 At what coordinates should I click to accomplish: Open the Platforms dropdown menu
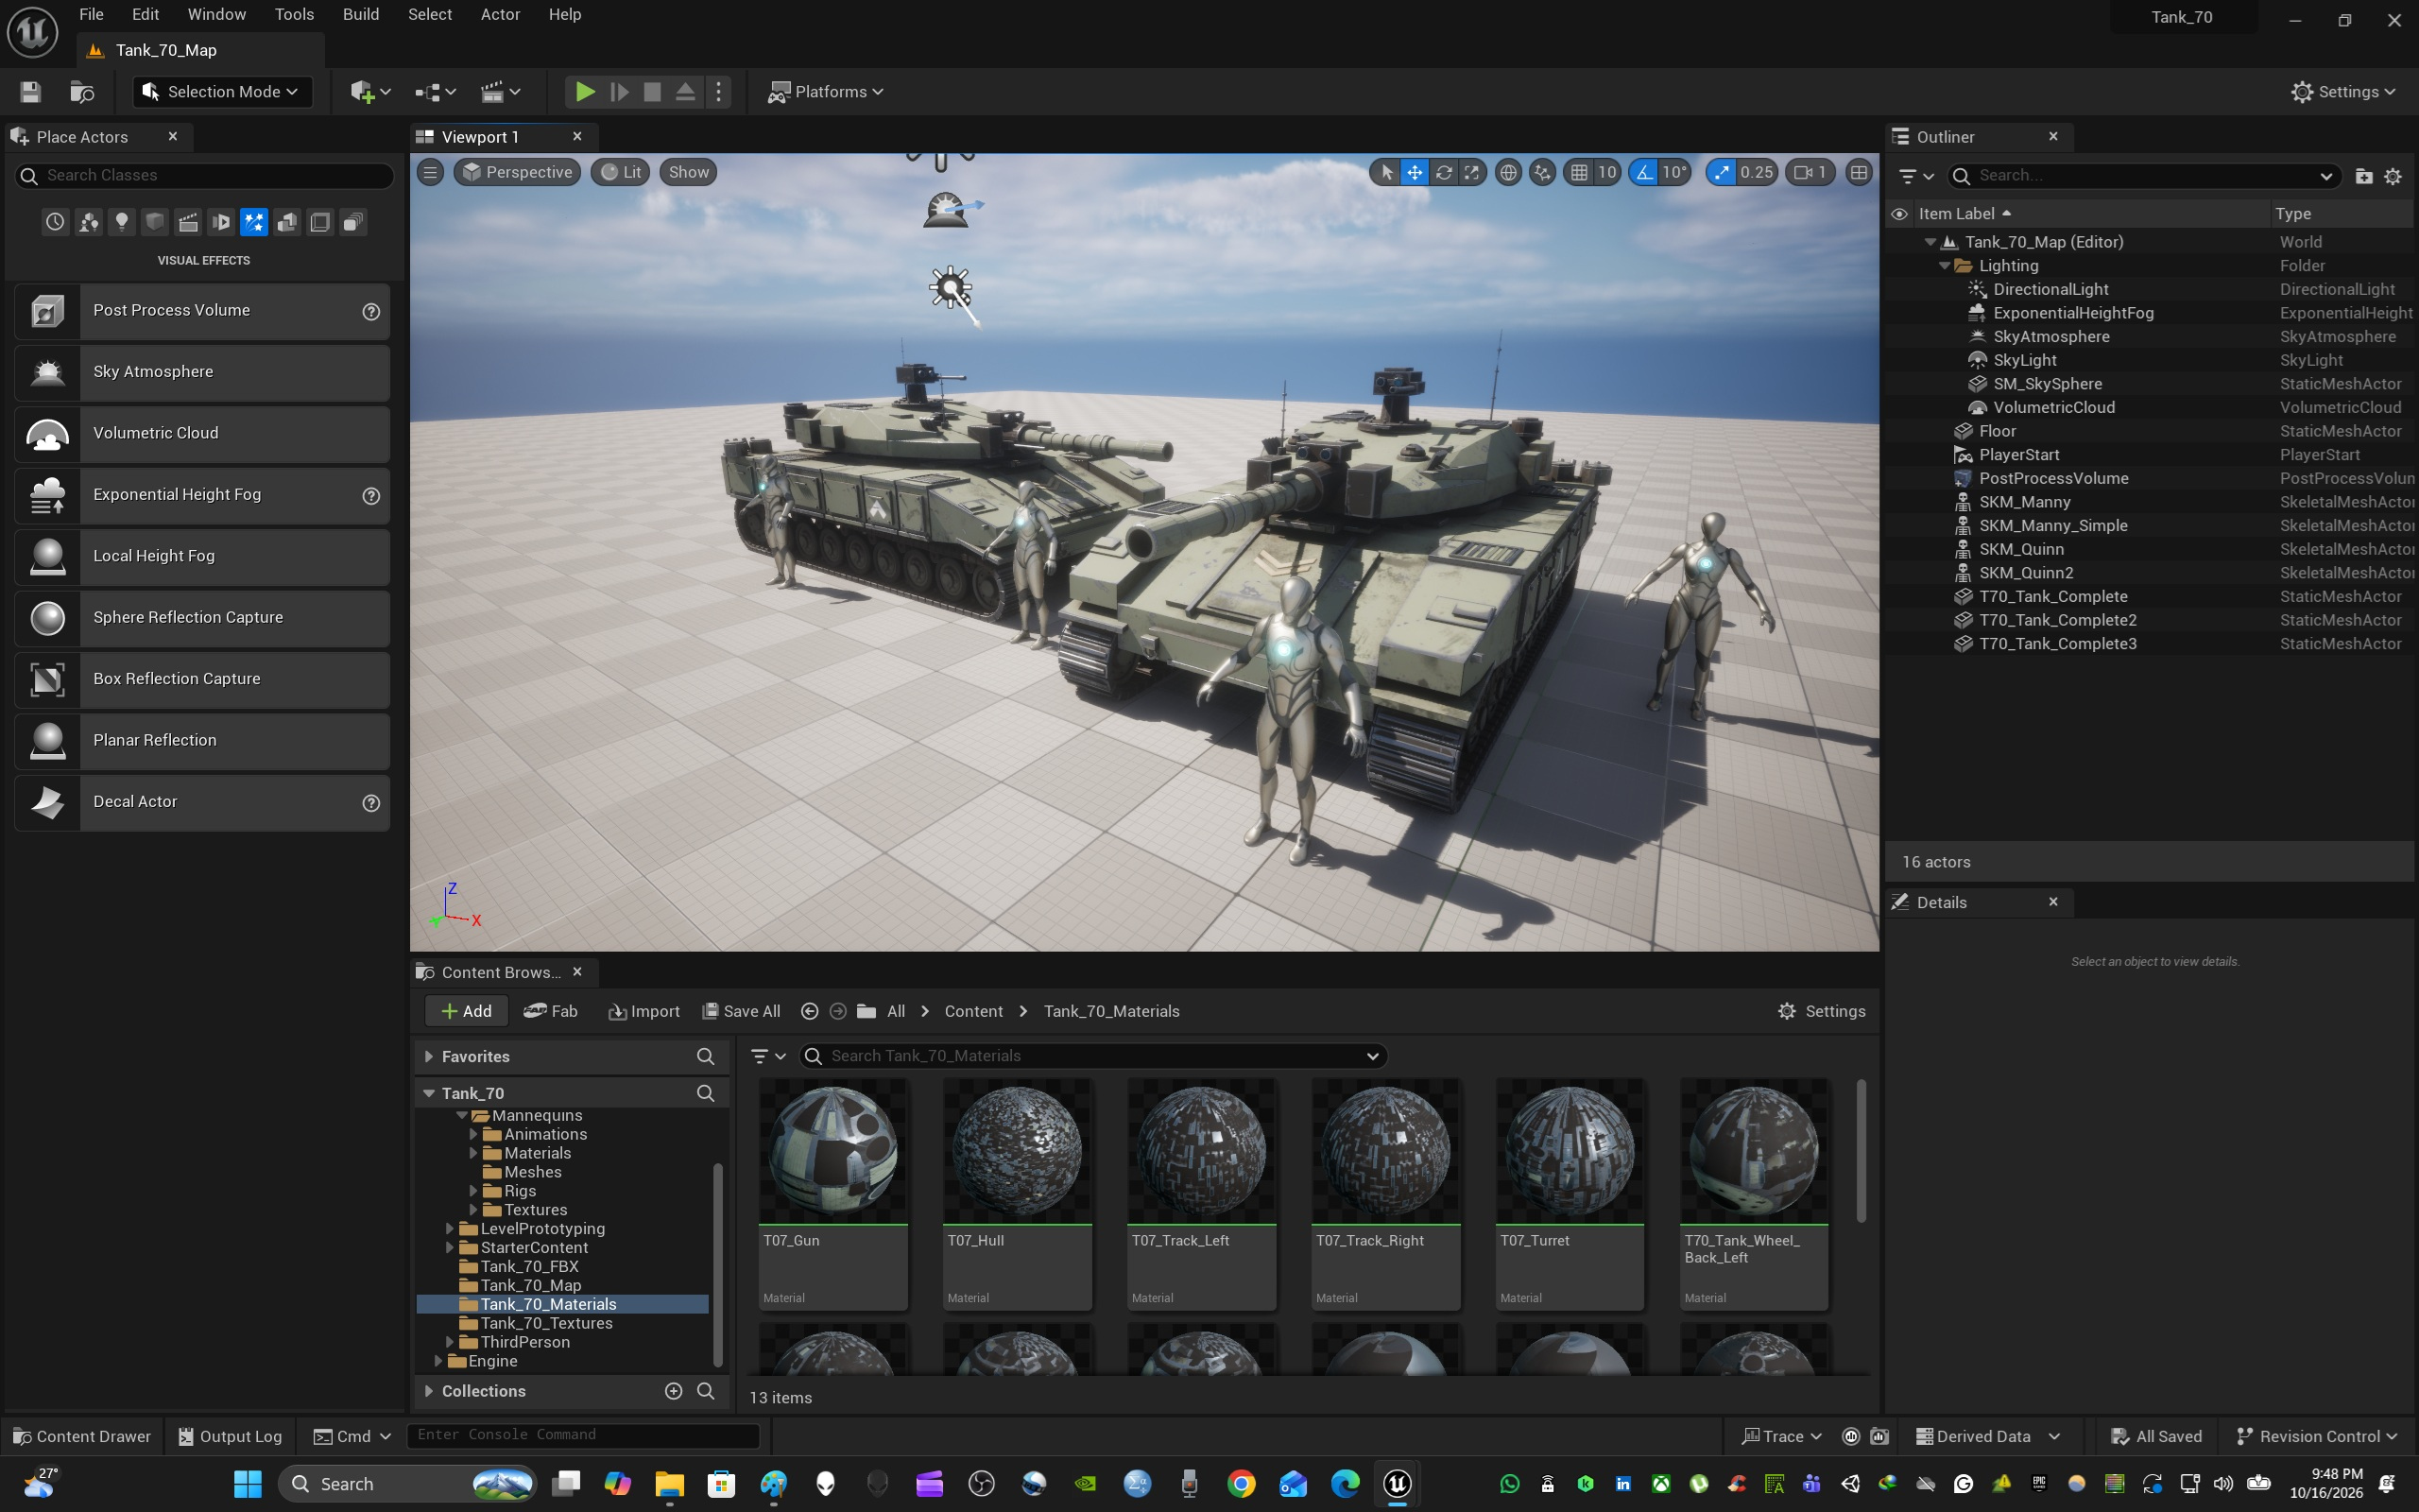click(x=826, y=92)
